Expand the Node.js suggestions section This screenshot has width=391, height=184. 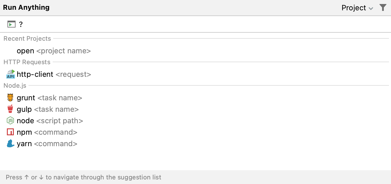[14, 85]
